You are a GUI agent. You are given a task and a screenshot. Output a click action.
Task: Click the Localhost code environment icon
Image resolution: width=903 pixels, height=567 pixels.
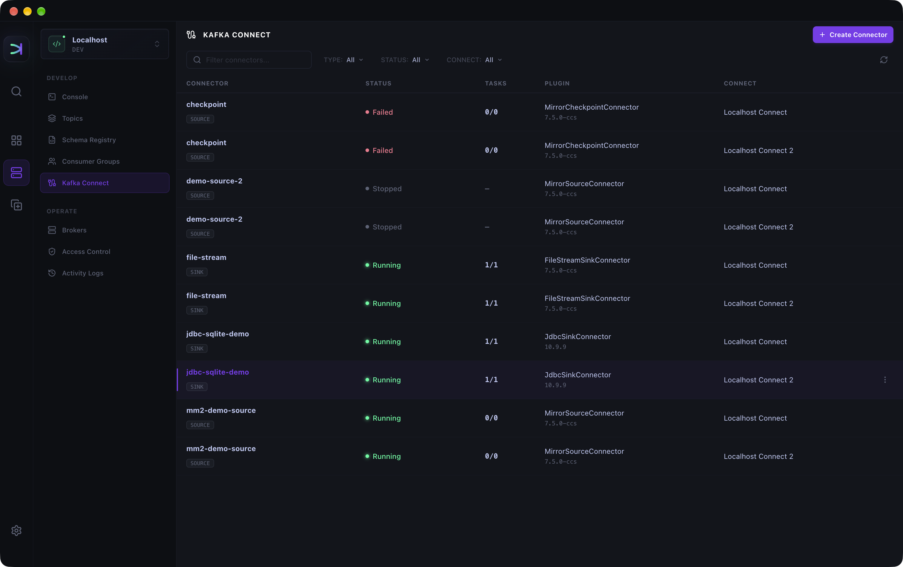57,44
